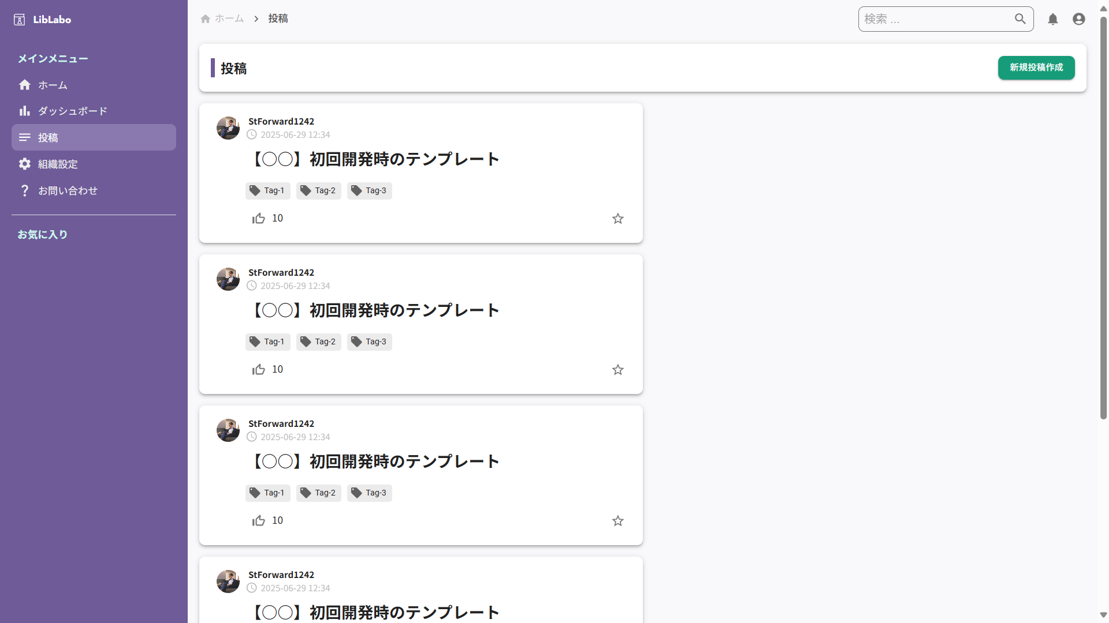Click first post's StForward1242 avatar

pyautogui.click(x=228, y=128)
